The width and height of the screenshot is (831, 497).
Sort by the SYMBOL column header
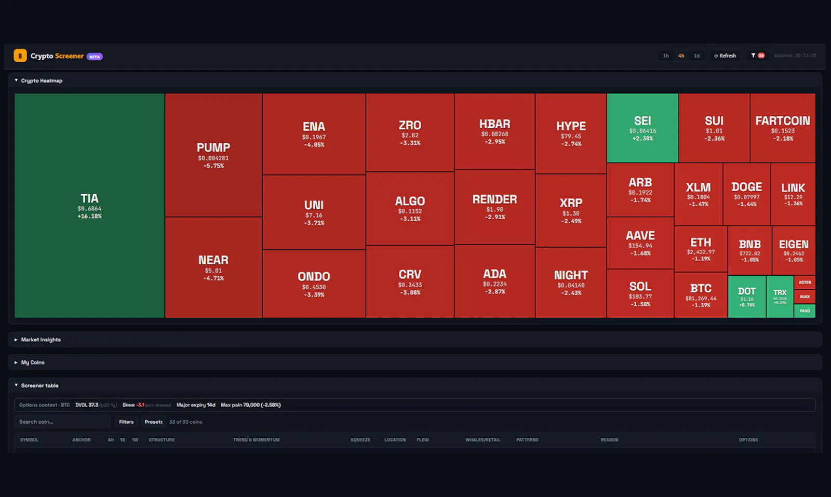29,440
